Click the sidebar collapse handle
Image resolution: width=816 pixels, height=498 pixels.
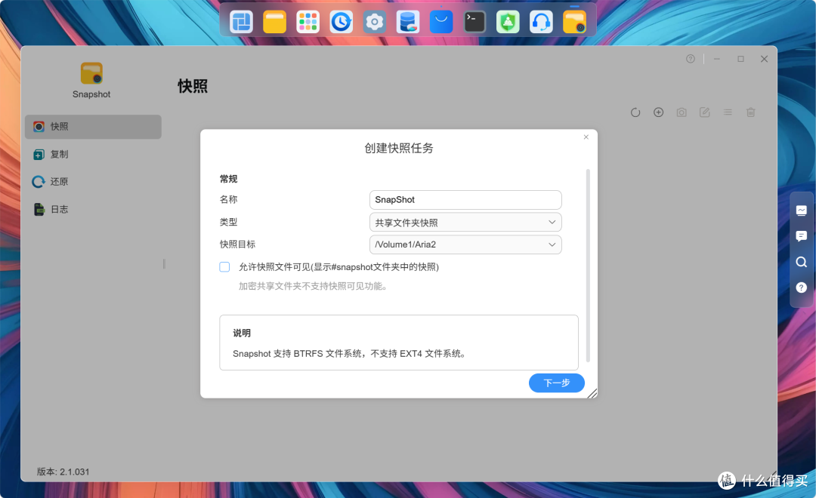click(165, 264)
